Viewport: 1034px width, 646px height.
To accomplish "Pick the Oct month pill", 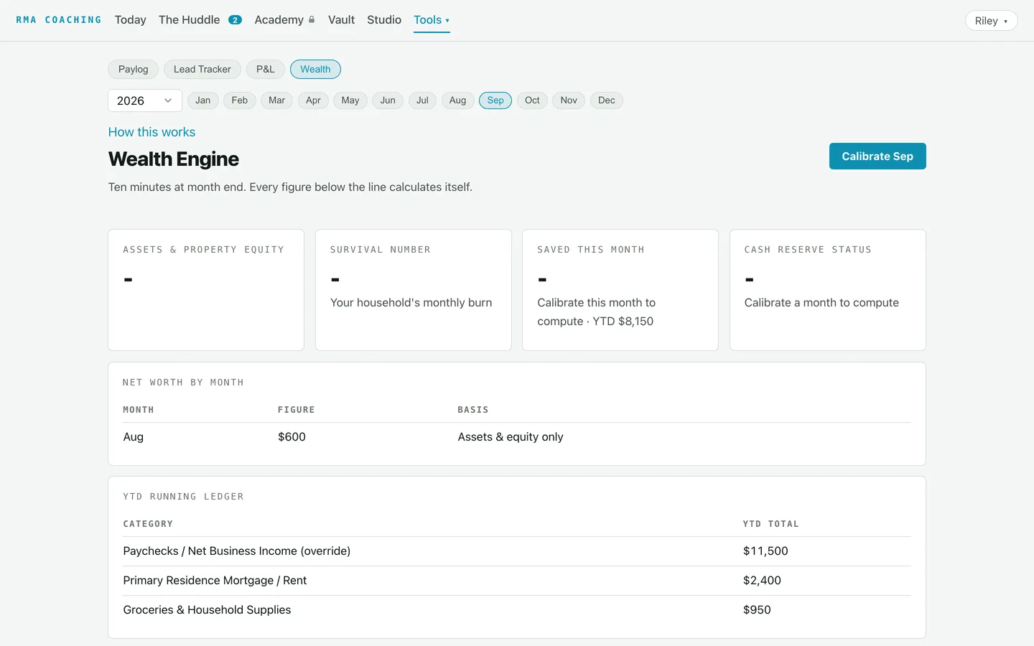I will point(532,100).
